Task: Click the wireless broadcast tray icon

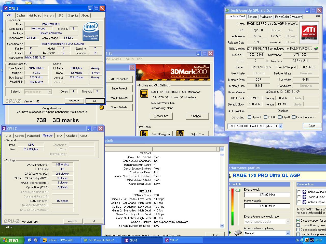Action: (x=312, y=240)
